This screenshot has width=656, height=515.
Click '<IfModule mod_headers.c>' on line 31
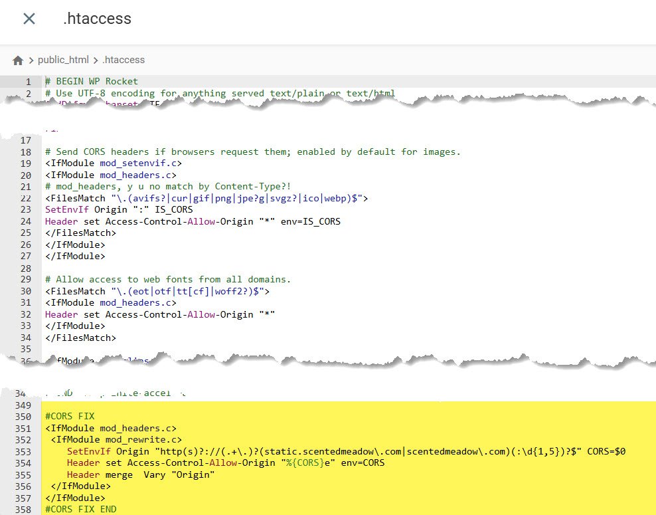pos(111,302)
